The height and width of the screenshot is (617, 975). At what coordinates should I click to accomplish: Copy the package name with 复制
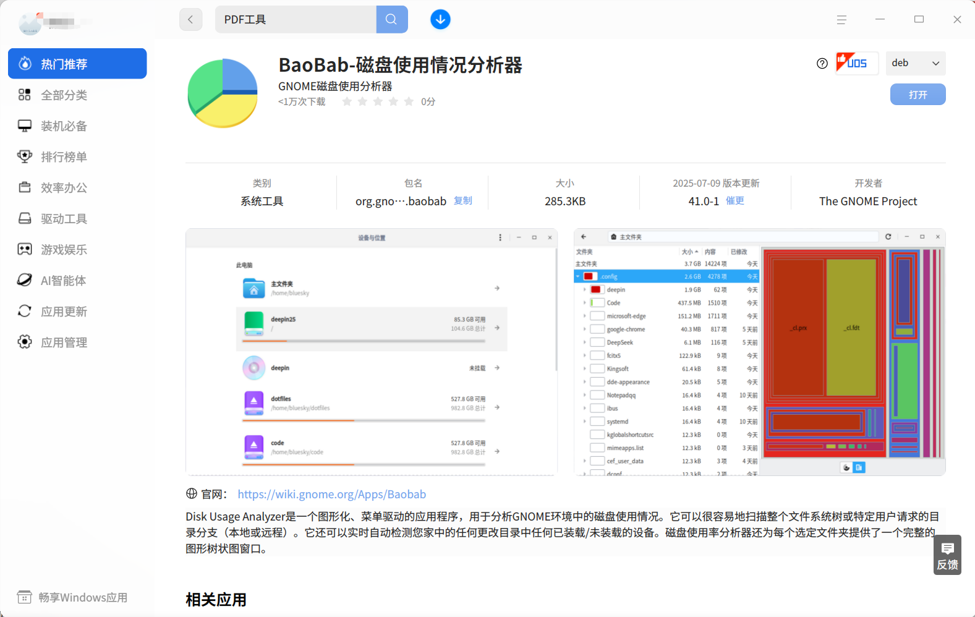coord(463,200)
